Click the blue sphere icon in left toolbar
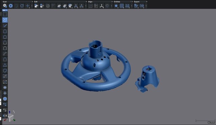This screenshot has width=216, height=125. [5, 99]
